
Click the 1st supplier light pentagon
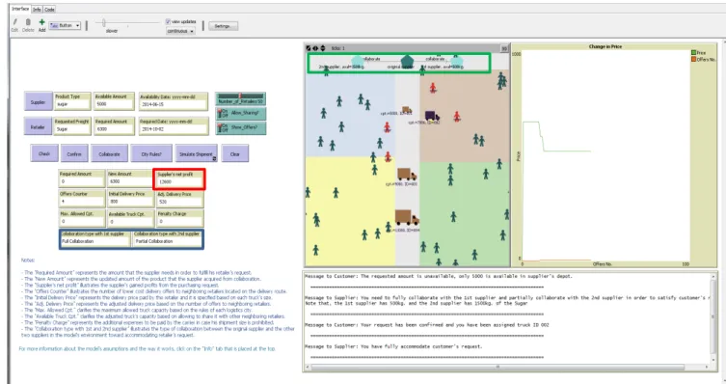457,61
